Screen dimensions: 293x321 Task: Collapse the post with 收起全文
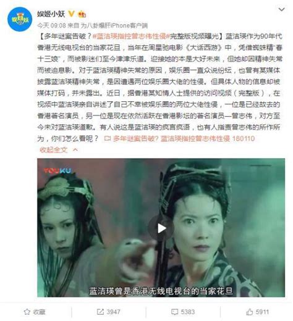pos(54,150)
